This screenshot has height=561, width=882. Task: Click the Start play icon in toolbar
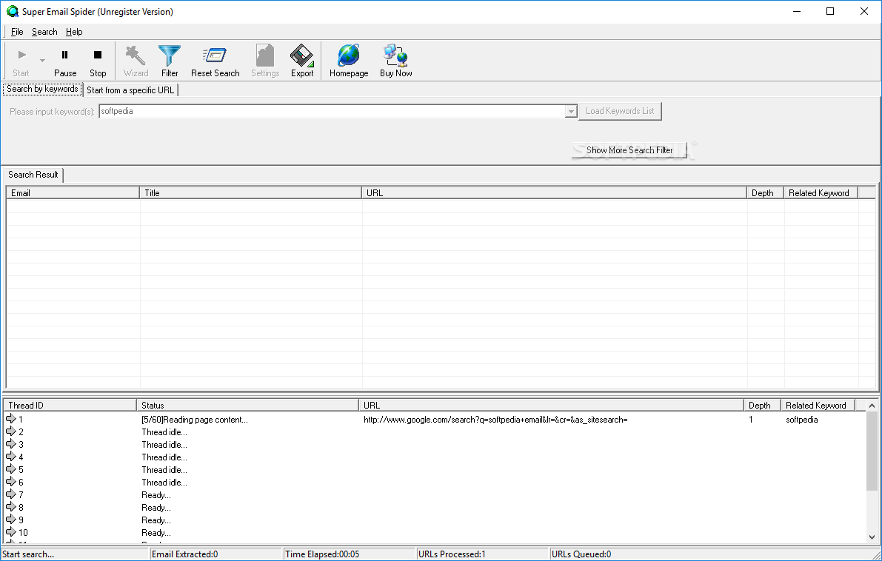22,55
